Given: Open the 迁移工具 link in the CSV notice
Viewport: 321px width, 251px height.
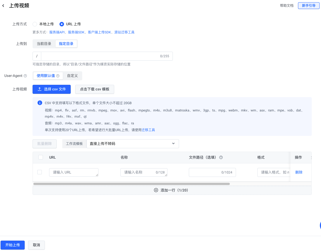Looking at the screenshot, I should click(x=148, y=130).
